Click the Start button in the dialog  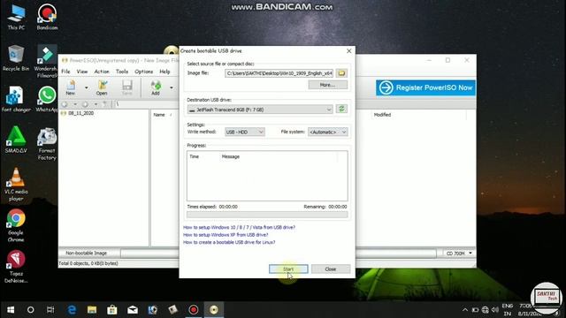coord(288,269)
